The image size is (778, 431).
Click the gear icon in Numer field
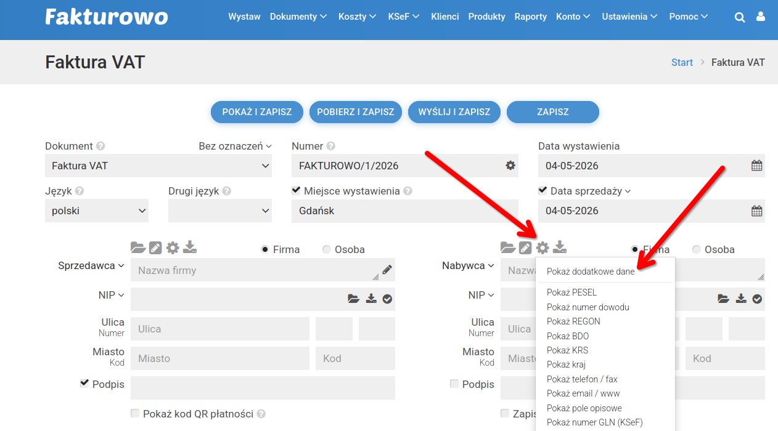pyautogui.click(x=510, y=165)
